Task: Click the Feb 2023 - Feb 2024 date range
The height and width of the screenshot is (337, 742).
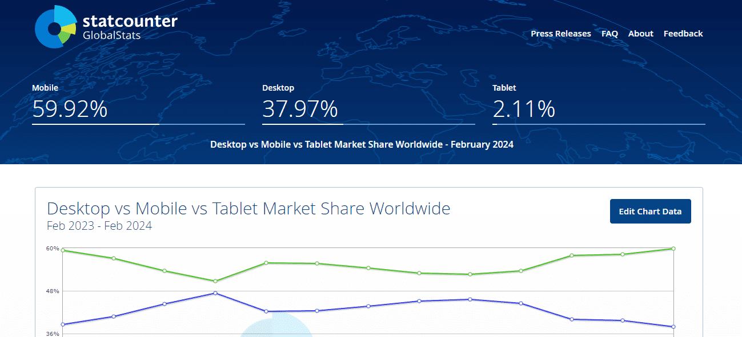Action: tap(99, 225)
